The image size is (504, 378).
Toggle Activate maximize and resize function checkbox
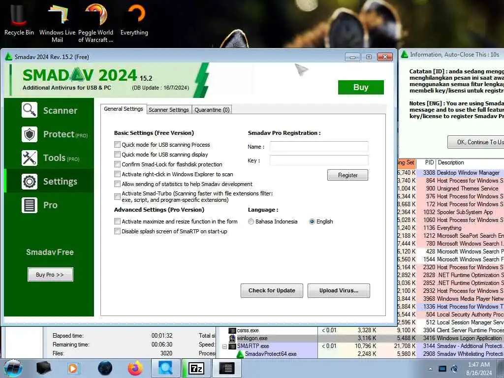click(117, 221)
